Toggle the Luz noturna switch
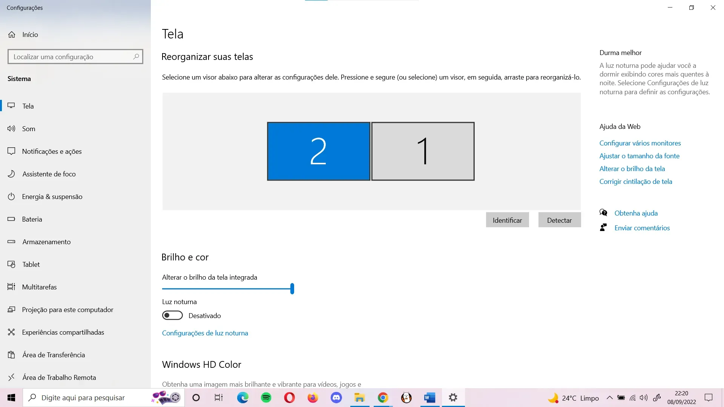This screenshot has width=724, height=407. [x=172, y=315]
